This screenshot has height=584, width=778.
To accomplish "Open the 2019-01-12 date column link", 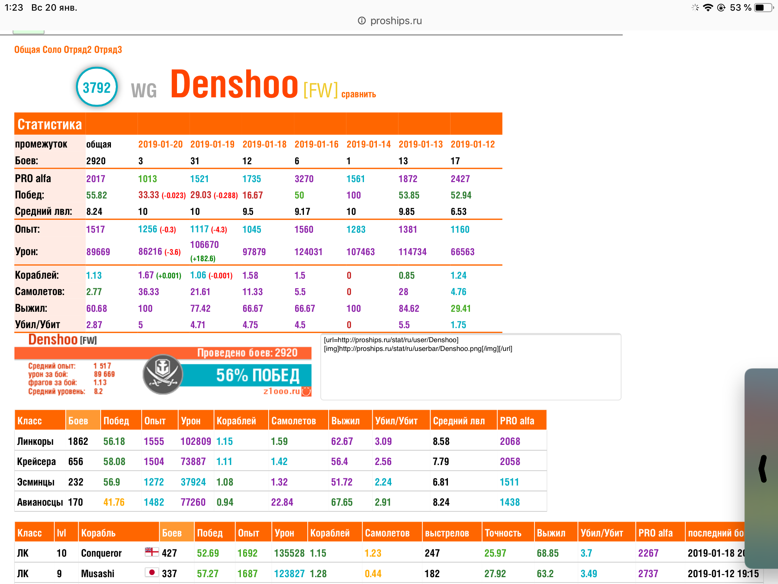I will coord(473,144).
